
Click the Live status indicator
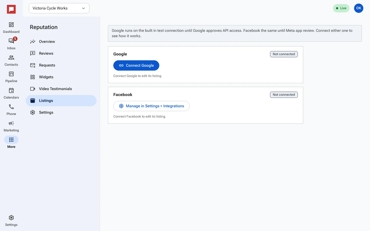341,8
